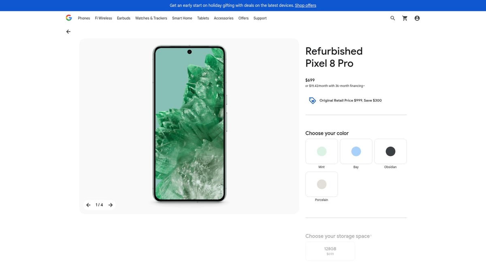The image size is (486, 273).
Task: Select the Obsidian color option
Action: coord(390,151)
